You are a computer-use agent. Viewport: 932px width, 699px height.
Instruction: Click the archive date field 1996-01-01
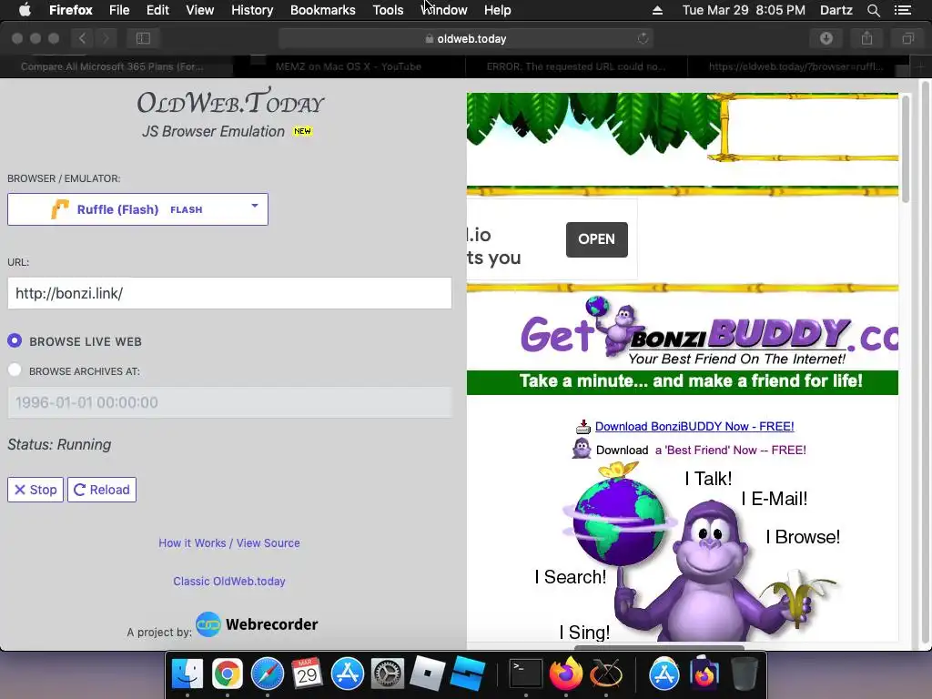click(x=229, y=402)
